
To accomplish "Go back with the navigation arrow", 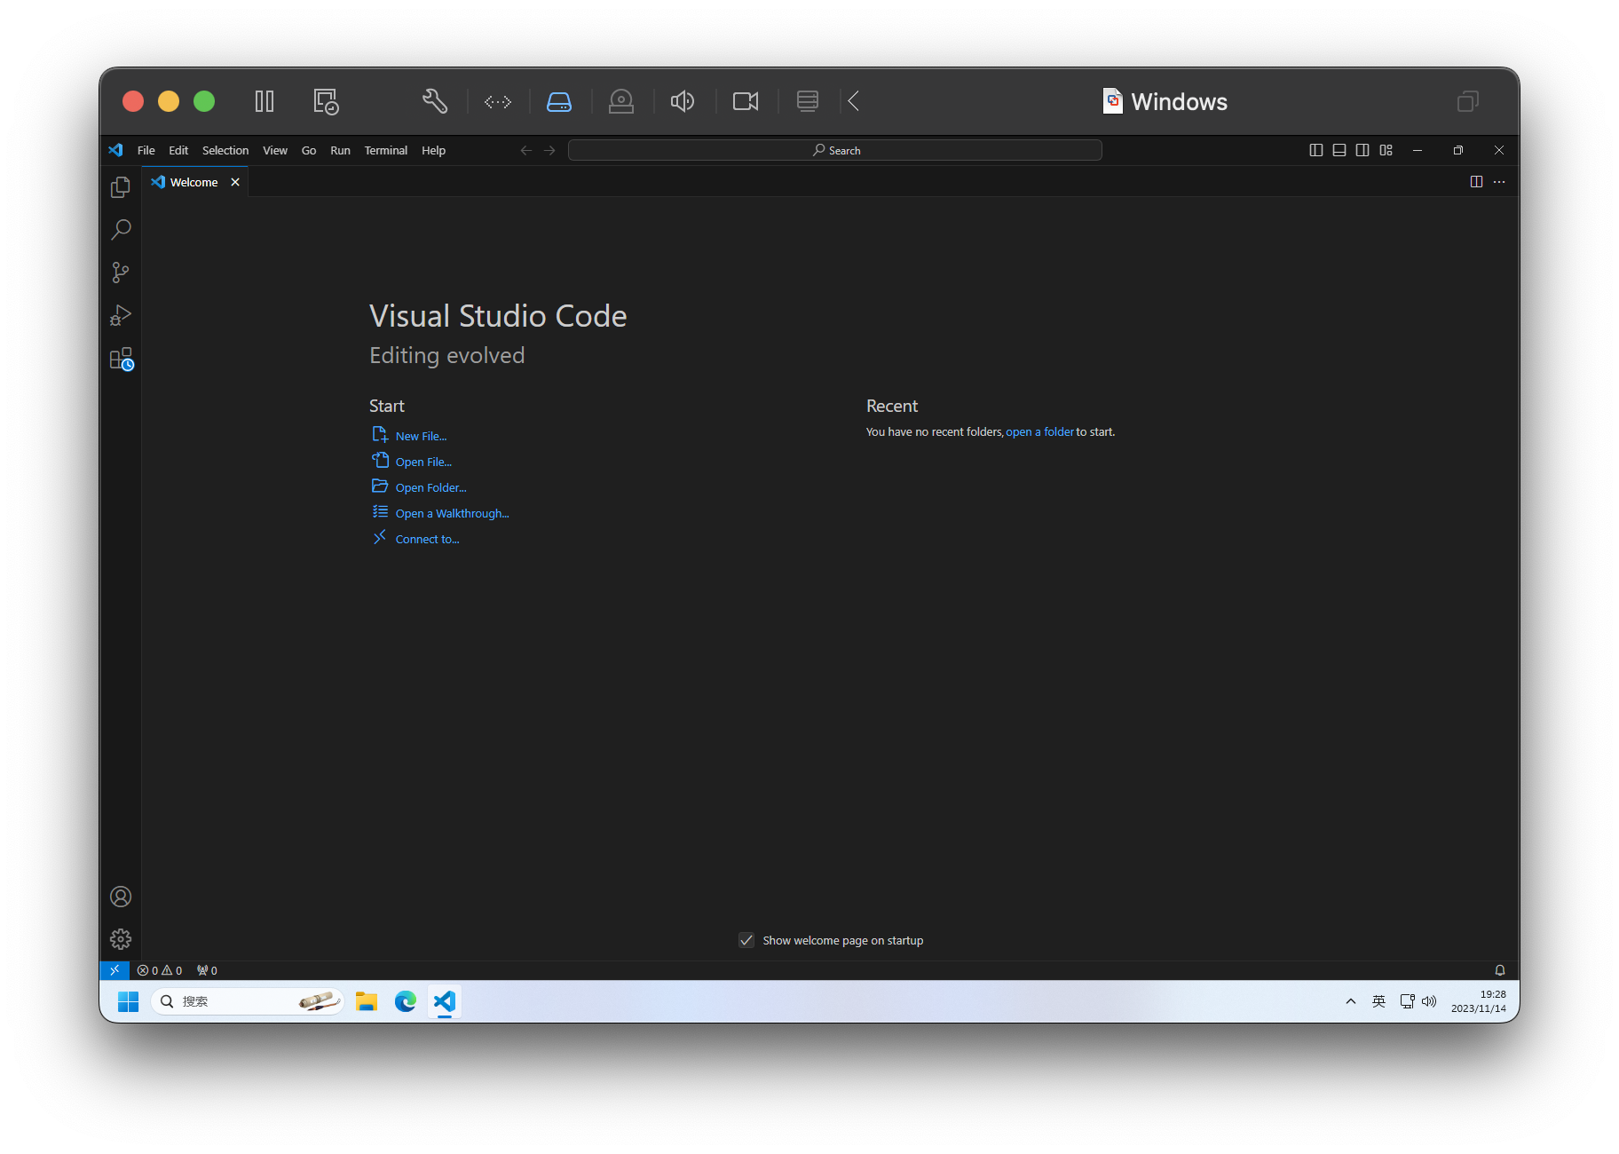I will [x=526, y=151].
